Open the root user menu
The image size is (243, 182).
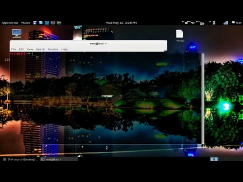238,23
